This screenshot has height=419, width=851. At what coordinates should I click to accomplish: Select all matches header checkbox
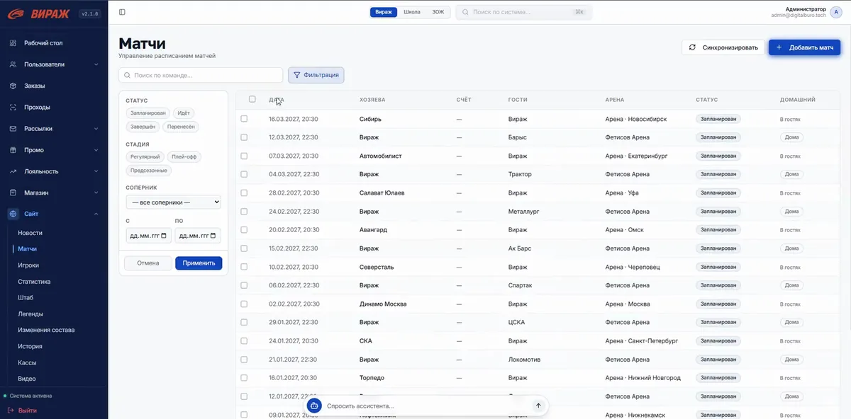click(252, 99)
